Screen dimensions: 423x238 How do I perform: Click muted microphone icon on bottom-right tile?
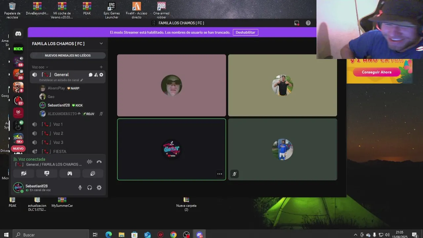[x=234, y=174]
